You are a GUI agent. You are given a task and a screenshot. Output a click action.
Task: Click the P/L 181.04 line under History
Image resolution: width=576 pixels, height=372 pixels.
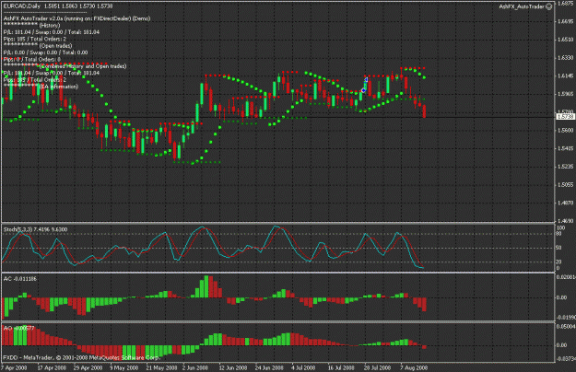click(x=52, y=32)
